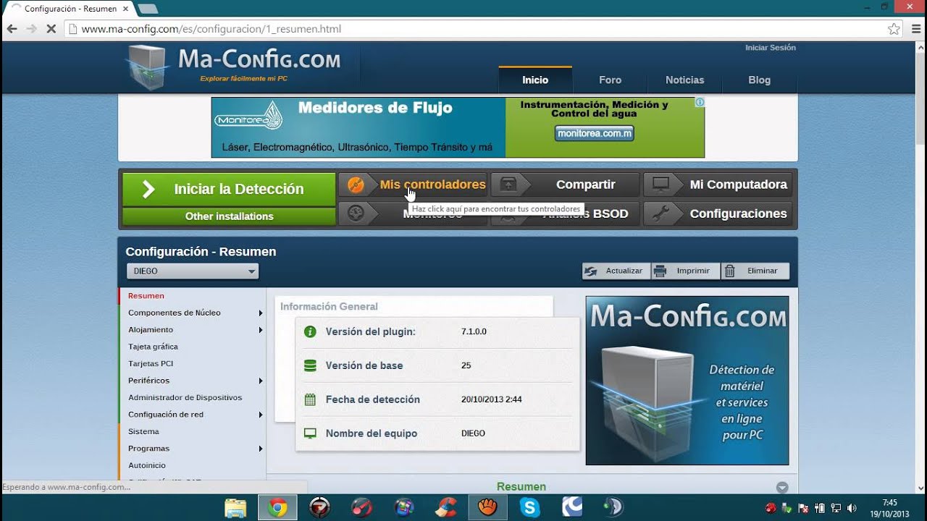The image size is (927, 521).
Task: Click the Chrome icon in the taskbar
Action: pyautogui.click(x=277, y=507)
